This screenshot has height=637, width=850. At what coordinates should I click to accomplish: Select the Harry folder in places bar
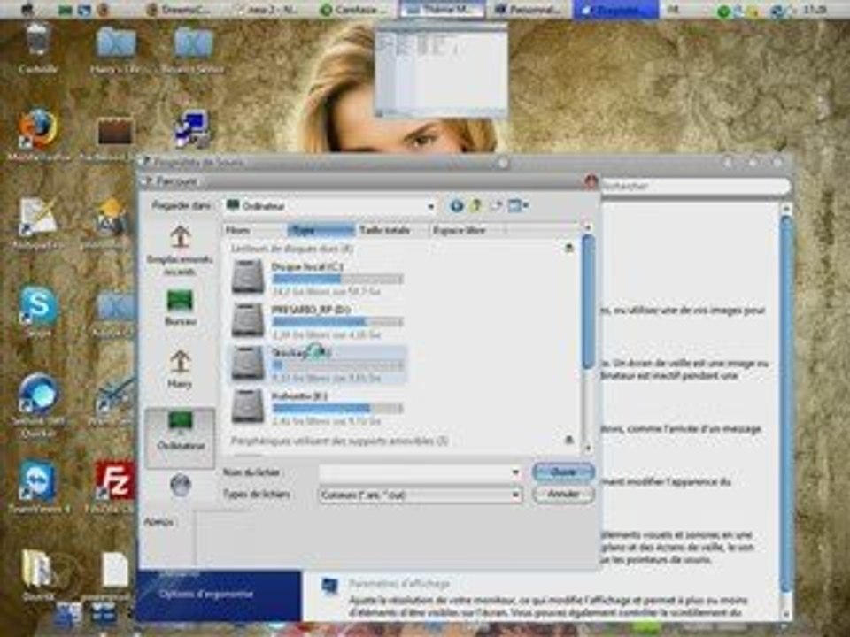tap(180, 370)
